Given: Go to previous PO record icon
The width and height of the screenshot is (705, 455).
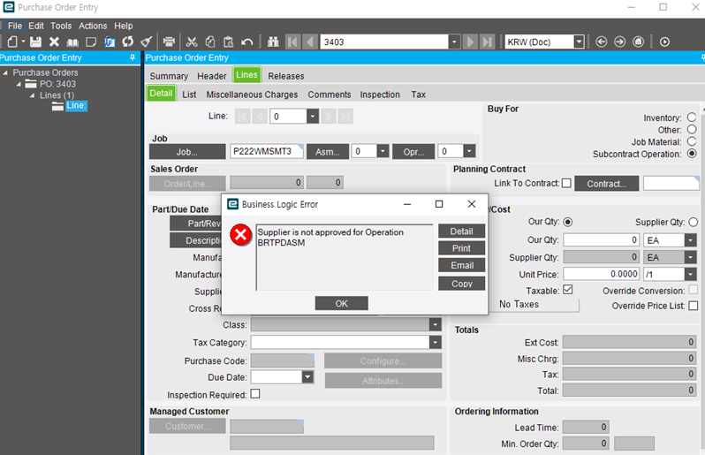Looking at the screenshot, I should (x=310, y=42).
